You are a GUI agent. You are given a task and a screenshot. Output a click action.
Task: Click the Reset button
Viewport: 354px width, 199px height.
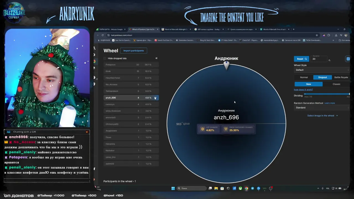point(302,59)
